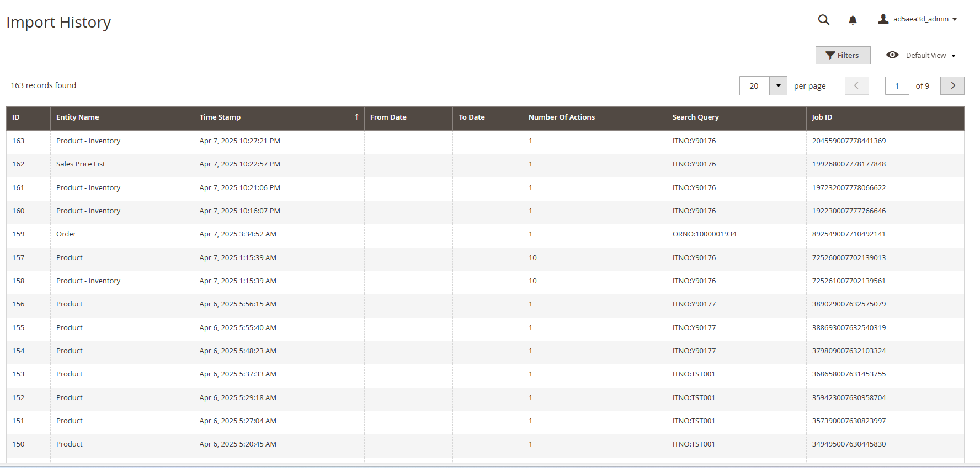This screenshot has width=980, height=468.
Task: Sort by the ID column header
Action: [x=16, y=117]
